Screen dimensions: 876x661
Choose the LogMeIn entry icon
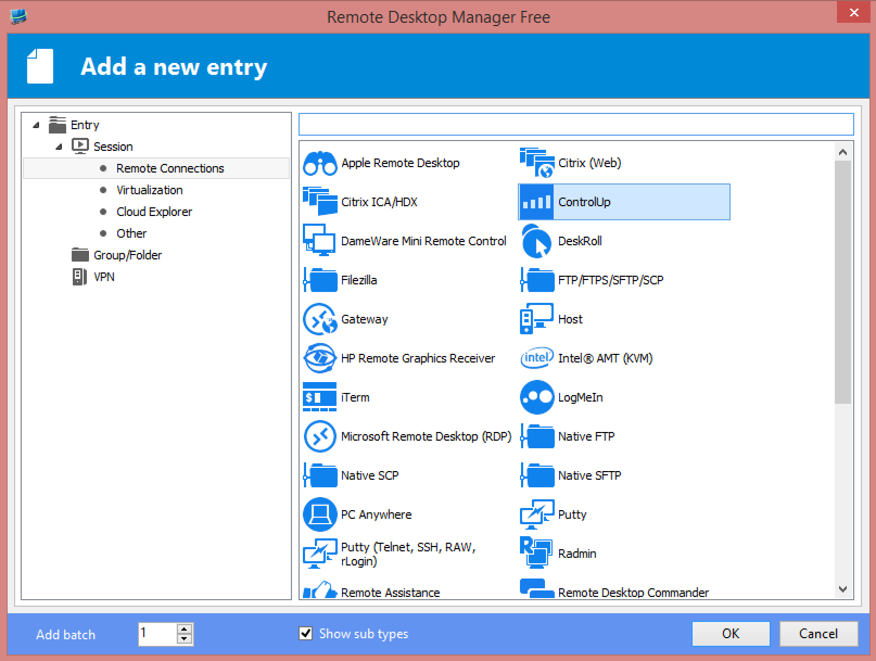tap(536, 397)
